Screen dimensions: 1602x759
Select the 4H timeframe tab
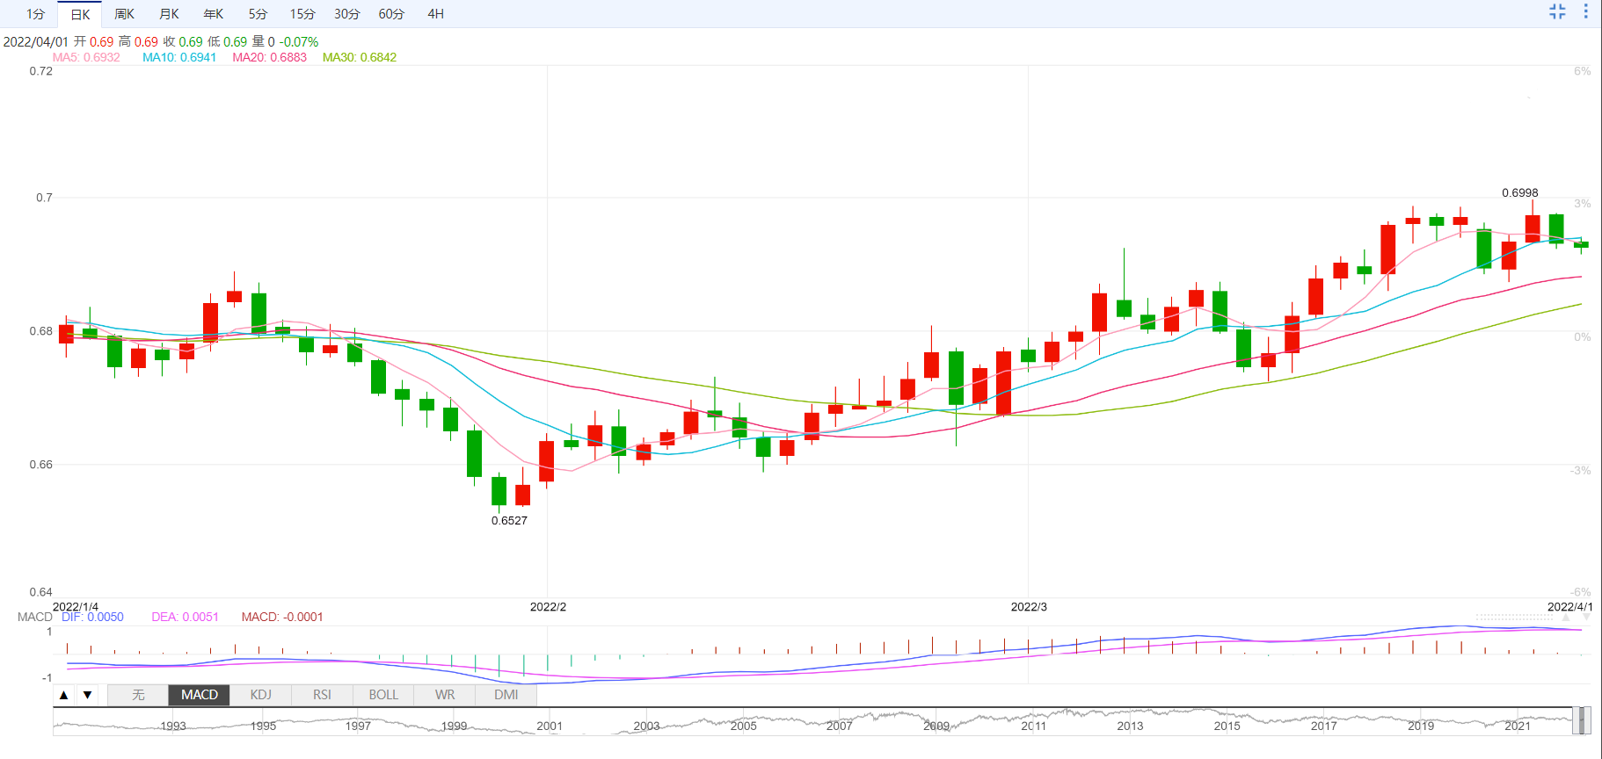[436, 14]
